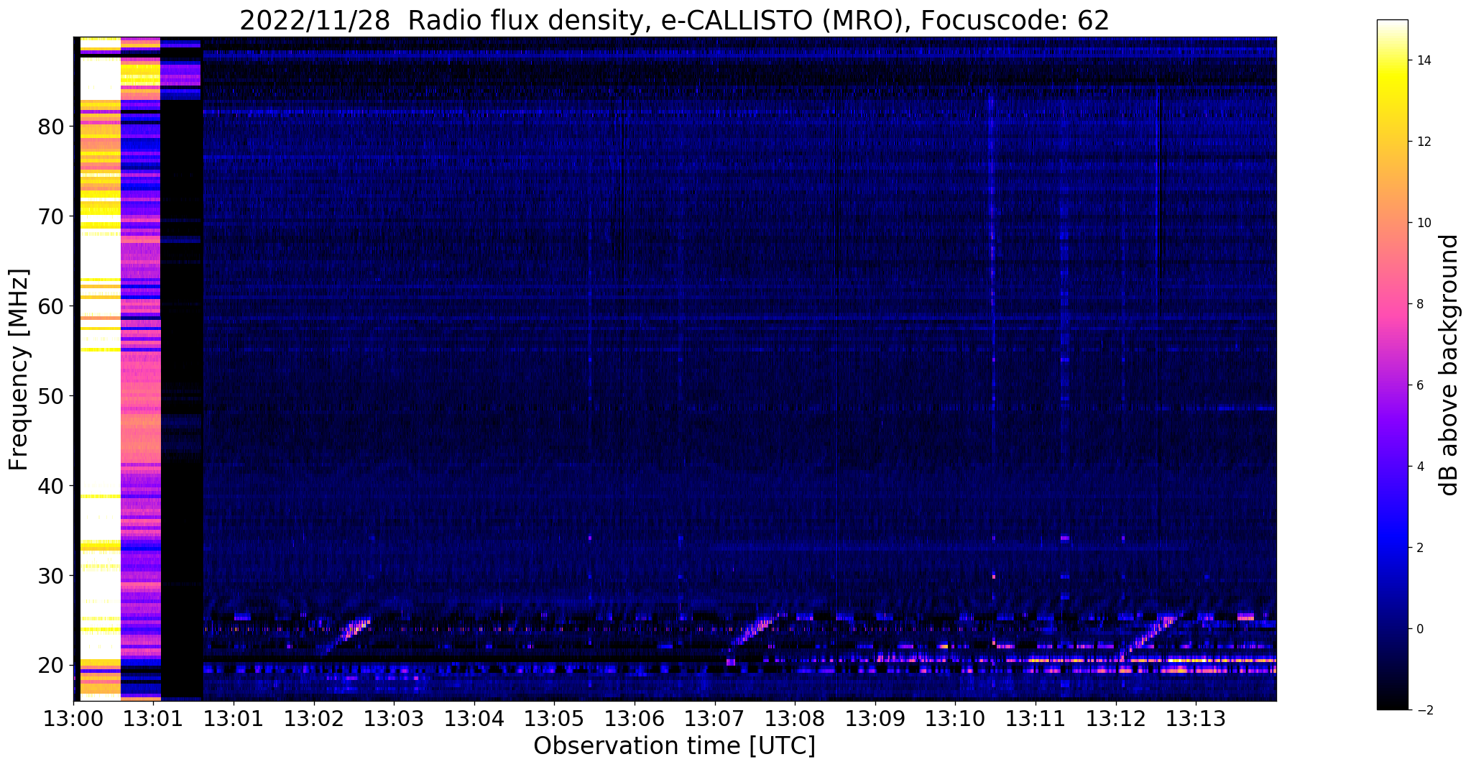Click the 13:05 time tick label
This screenshot has width=1471, height=767.
(554, 718)
